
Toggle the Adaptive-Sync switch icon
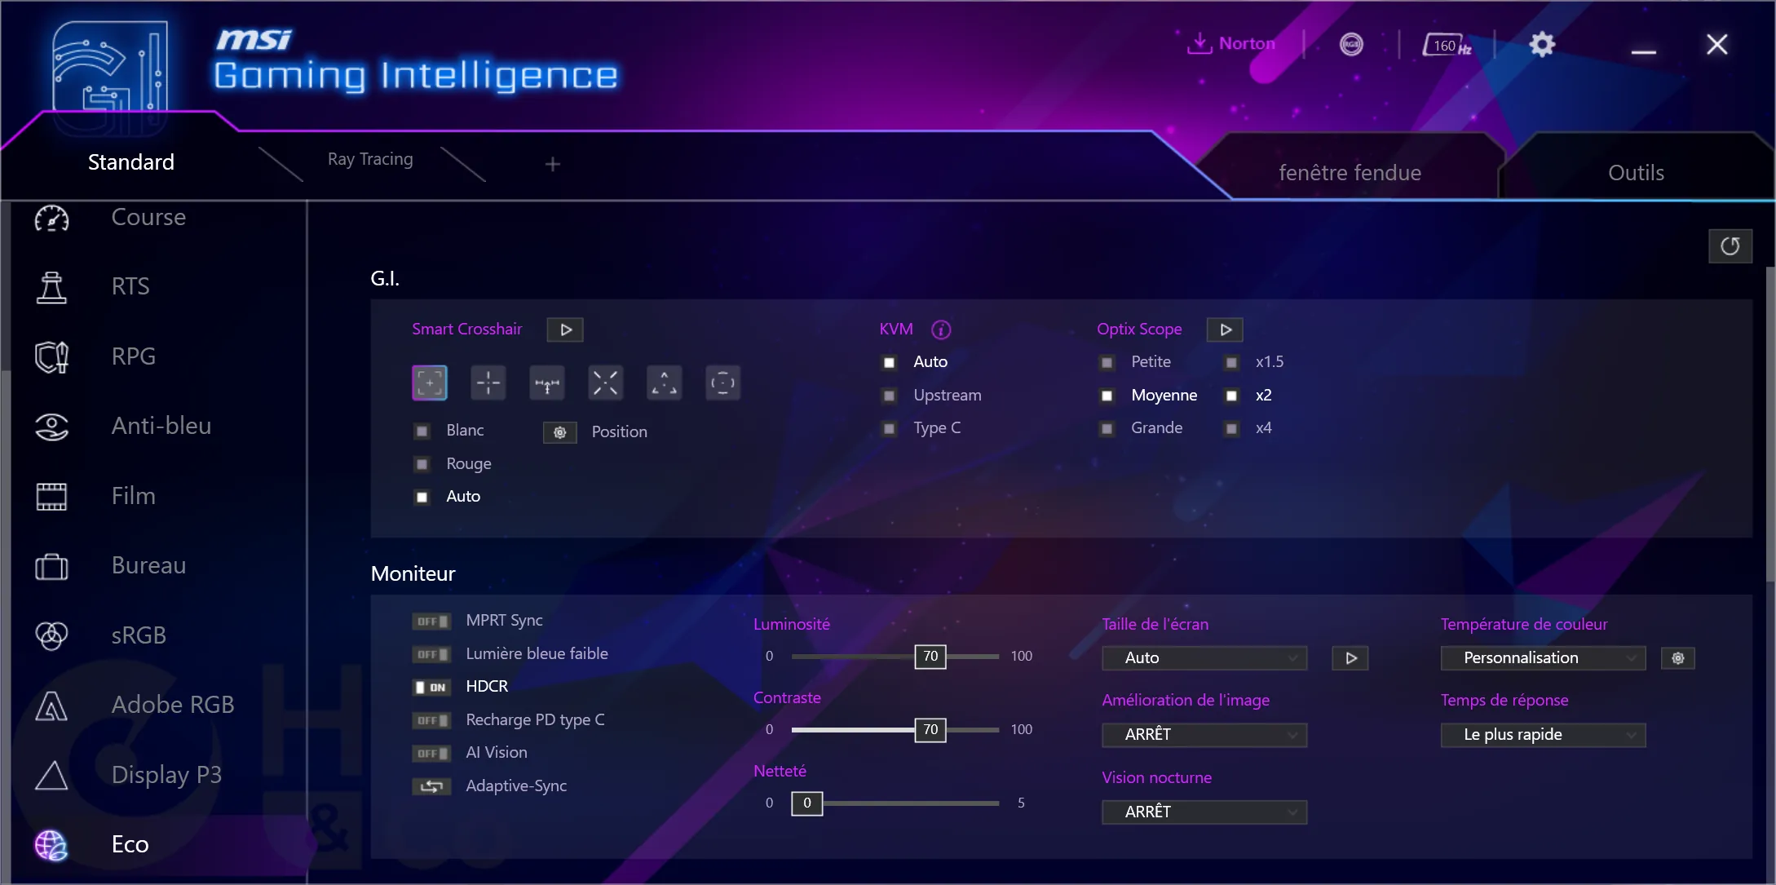[431, 786]
